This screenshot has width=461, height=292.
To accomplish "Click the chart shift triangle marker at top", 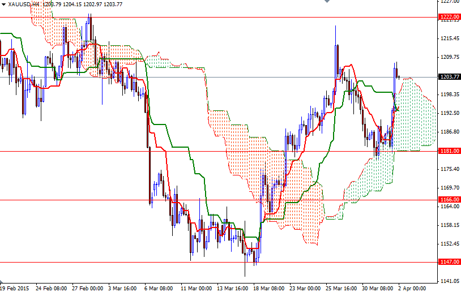I will pyautogui.click(x=326, y=2).
